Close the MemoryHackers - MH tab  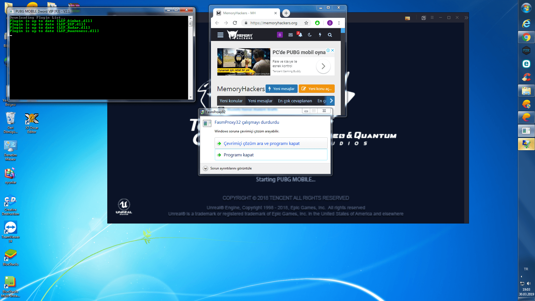click(x=276, y=13)
